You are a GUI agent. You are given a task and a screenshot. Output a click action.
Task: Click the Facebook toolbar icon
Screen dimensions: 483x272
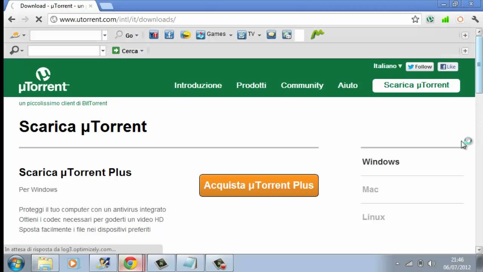click(x=169, y=35)
